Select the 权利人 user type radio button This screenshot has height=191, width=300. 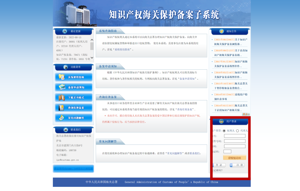point(224,131)
